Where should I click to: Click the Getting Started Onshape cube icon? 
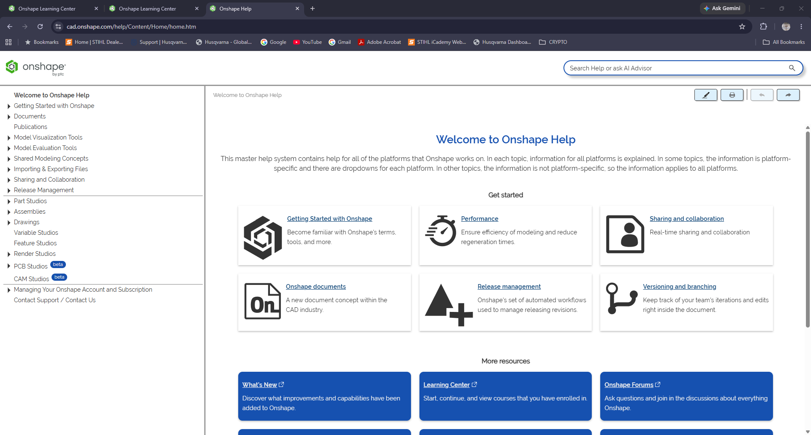[x=263, y=237]
